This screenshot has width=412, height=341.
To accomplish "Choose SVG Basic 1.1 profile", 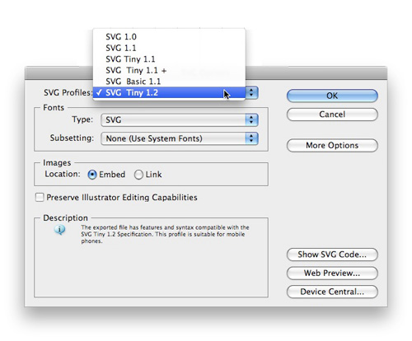I will 169,82.
